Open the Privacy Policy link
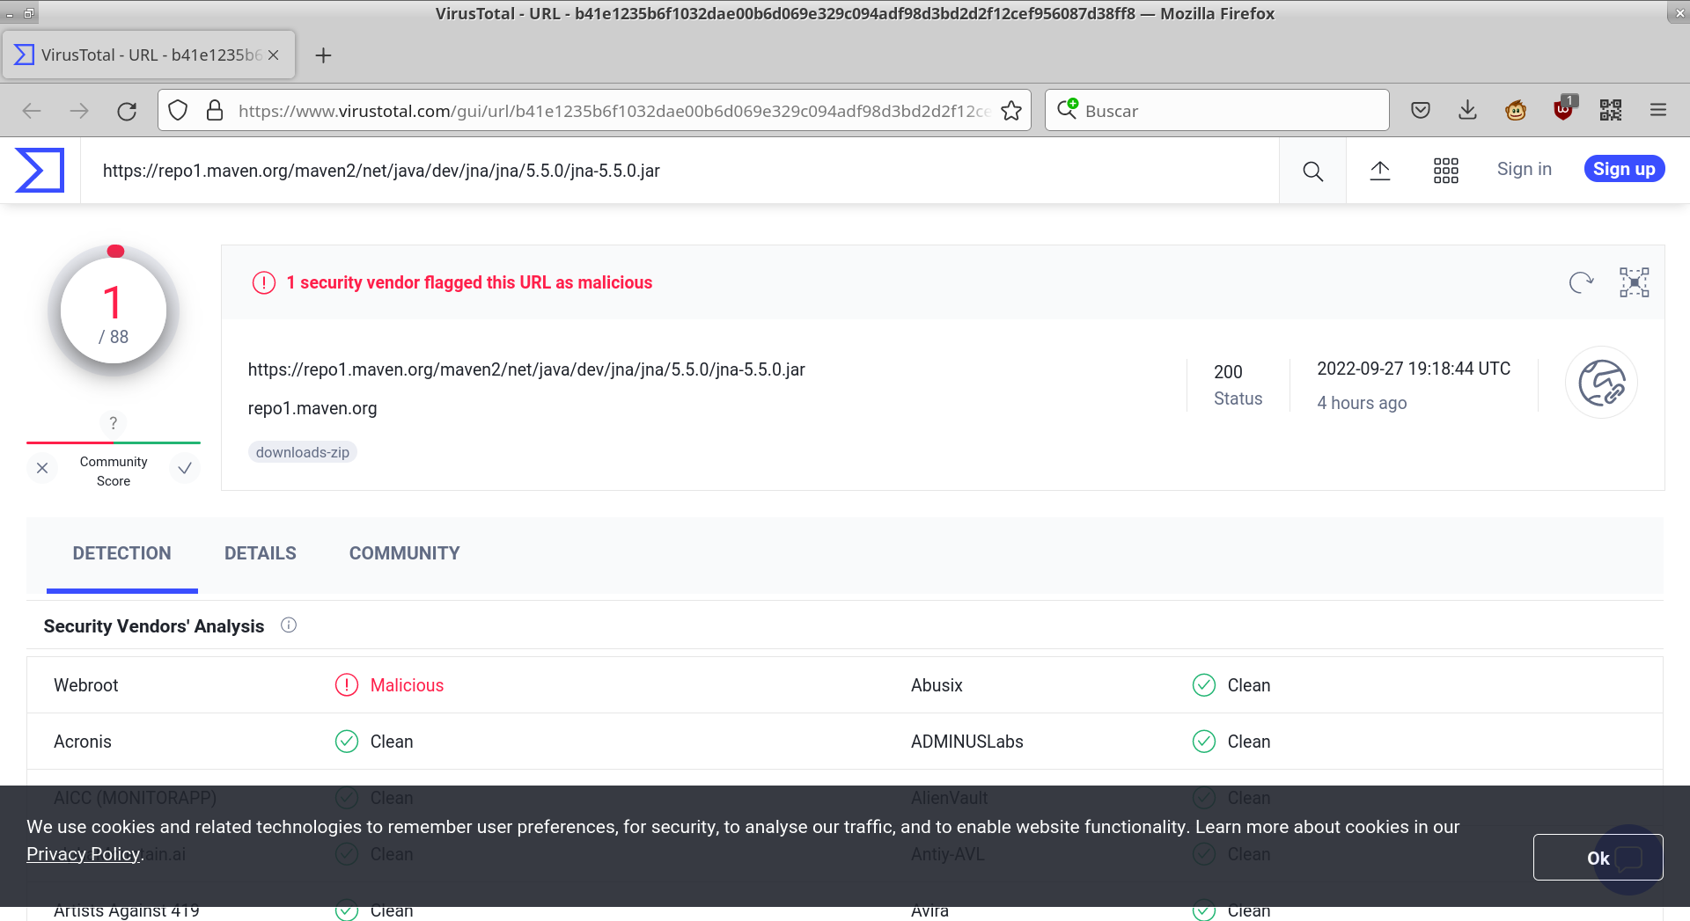Screen dimensions: 1690x921 pyautogui.click(x=83, y=853)
